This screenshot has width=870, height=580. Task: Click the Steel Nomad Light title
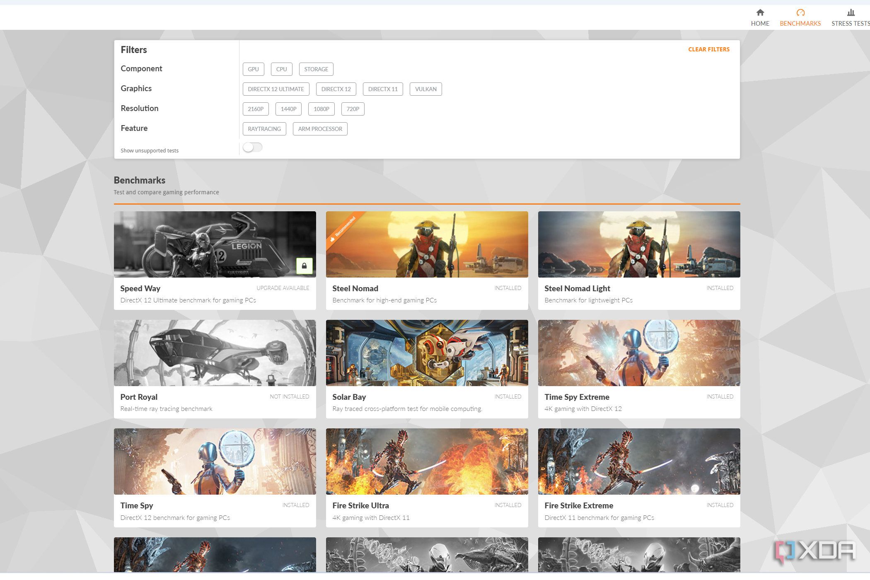577,288
